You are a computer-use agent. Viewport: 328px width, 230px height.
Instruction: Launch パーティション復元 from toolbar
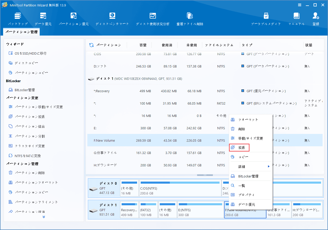coord(74,19)
